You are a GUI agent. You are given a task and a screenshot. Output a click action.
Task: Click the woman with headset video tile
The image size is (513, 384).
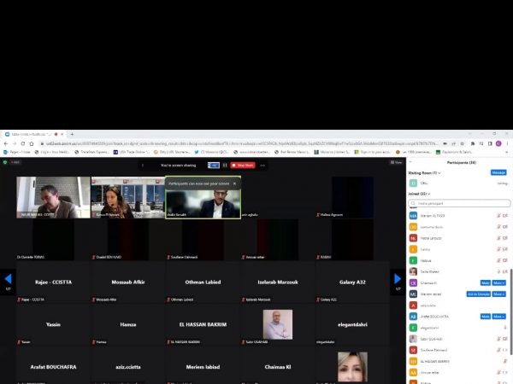click(128, 198)
